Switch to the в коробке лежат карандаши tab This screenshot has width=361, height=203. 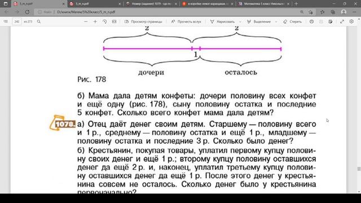point(208,4)
